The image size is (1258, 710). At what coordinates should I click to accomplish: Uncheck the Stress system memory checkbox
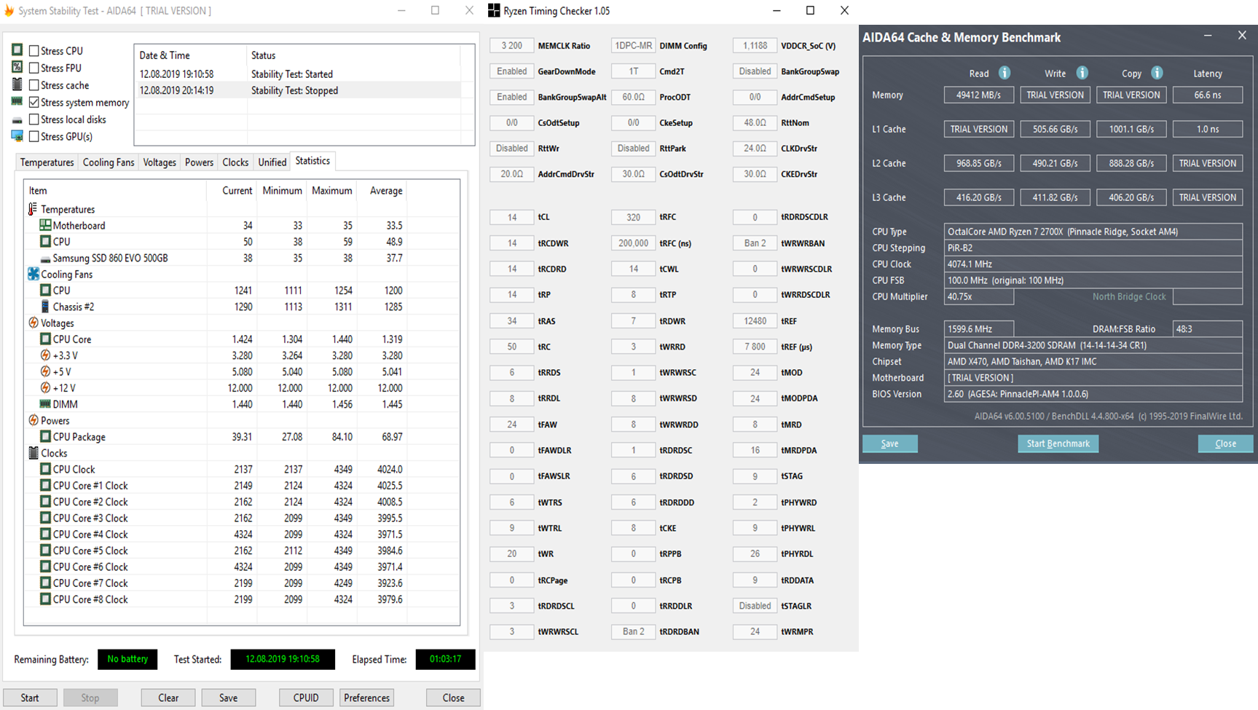[x=34, y=102]
